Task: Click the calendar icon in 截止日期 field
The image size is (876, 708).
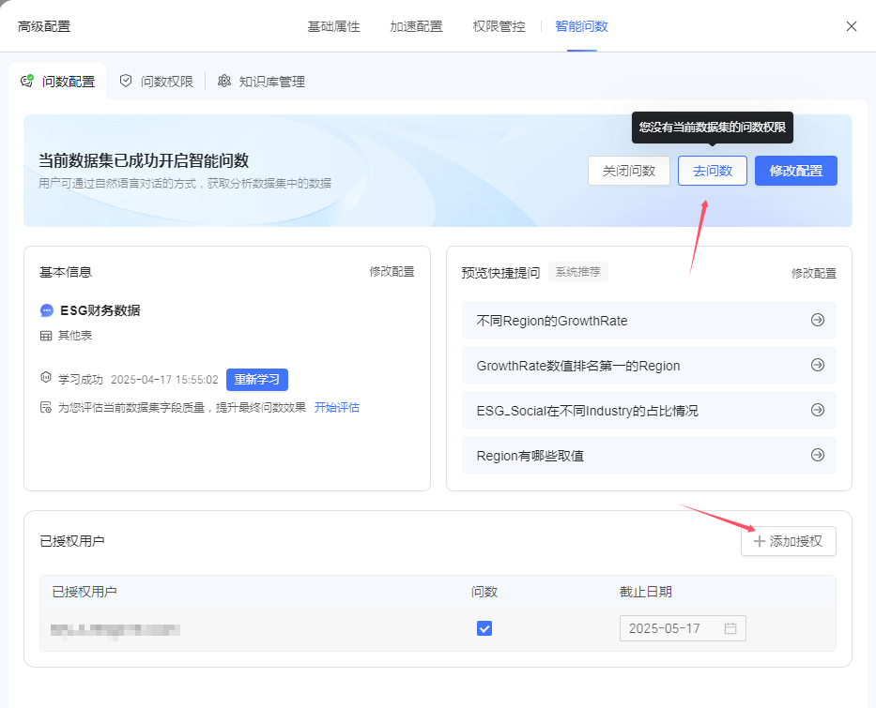Action: [730, 629]
